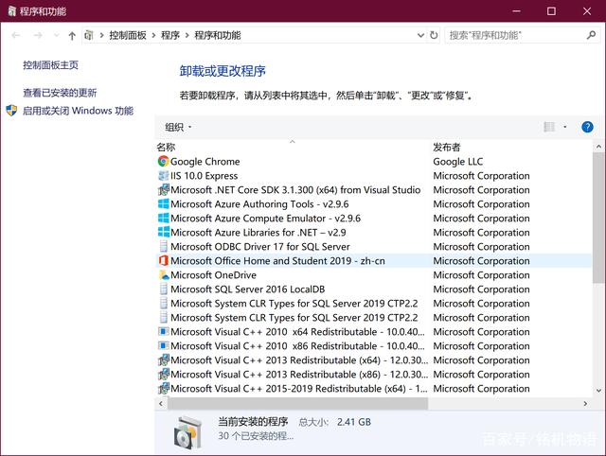Select Microsoft ODBC Driver 17 for SQL Server
The height and width of the screenshot is (456, 606).
click(x=260, y=246)
